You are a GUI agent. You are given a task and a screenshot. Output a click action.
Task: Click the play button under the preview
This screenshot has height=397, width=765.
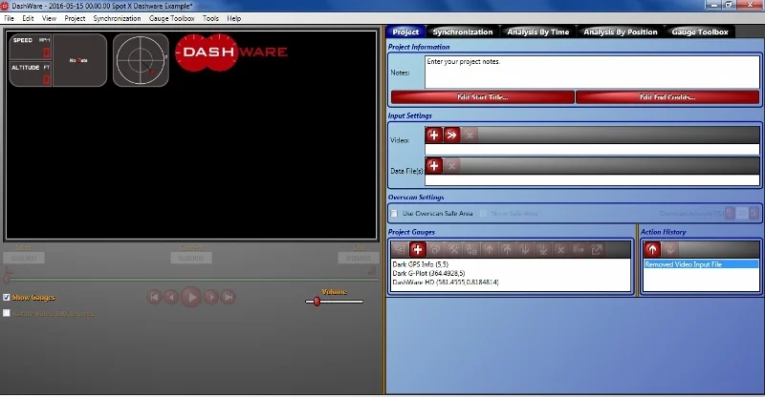191,297
